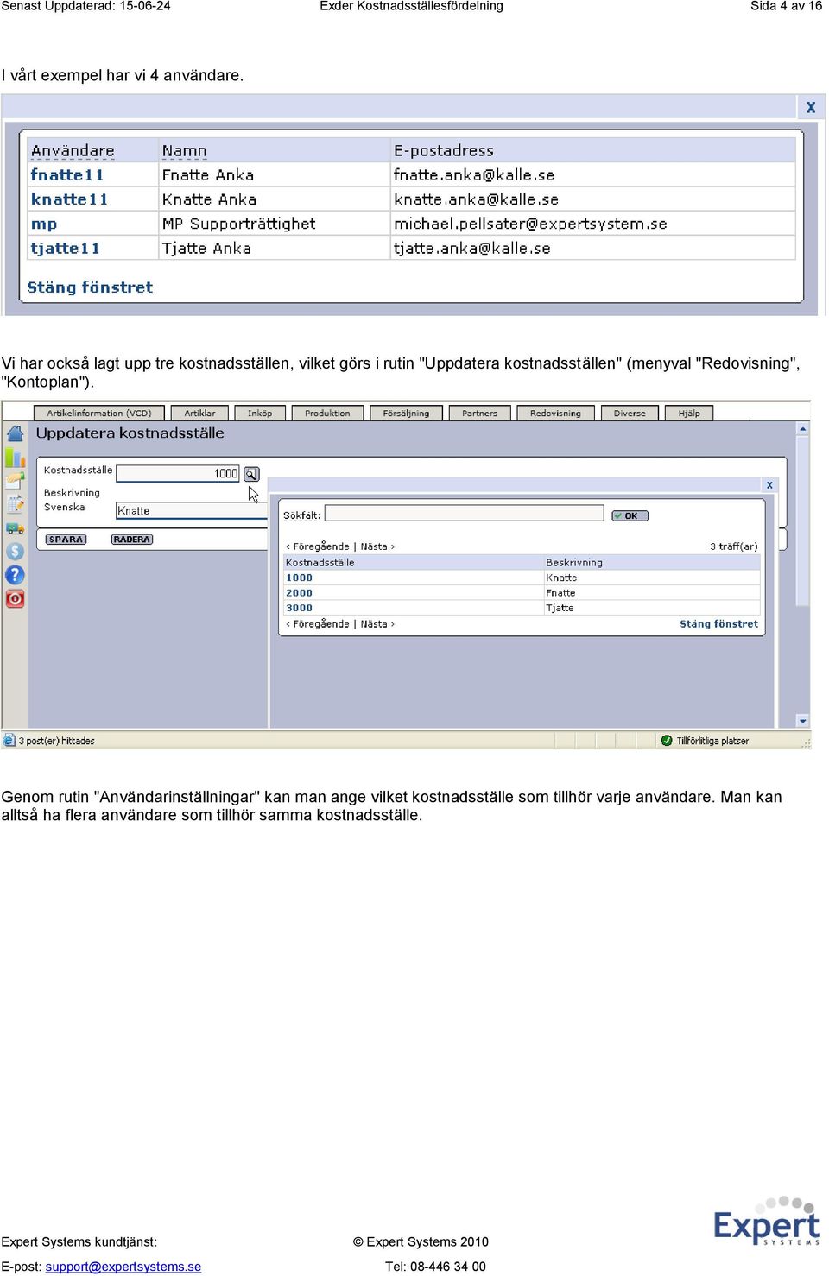Image resolution: width=829 pixels, height=1276 pixels.
Task: Click the RADERA button
Action: click(131, 540)
